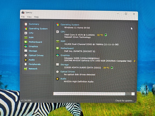Click the right end of the horizontal scrollbar
Screen dimensions: 155x116
click(x=133, y=94)
